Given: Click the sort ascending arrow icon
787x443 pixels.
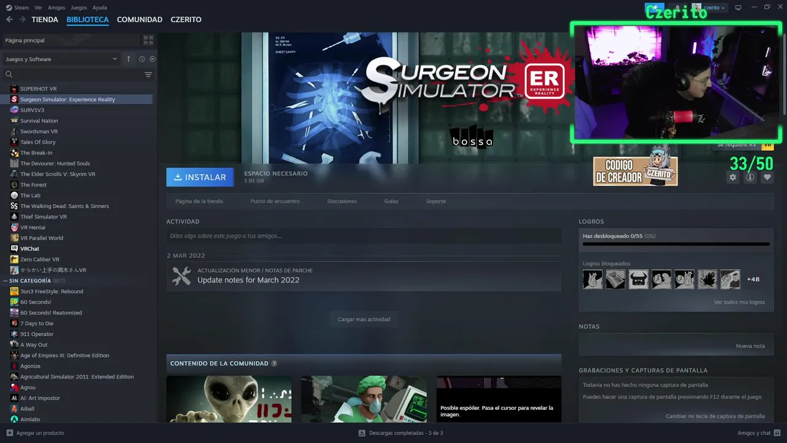Looking at the screenshot, I should [x=129, y=59].
